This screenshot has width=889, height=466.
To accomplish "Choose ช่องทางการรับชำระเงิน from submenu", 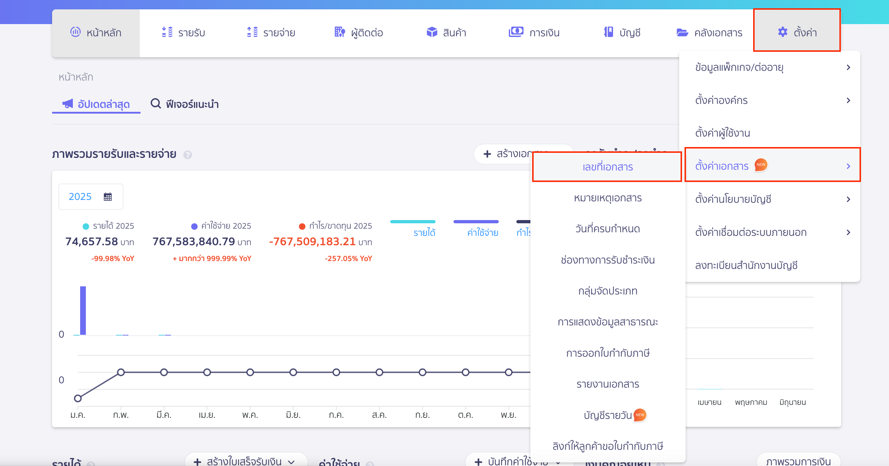I will click(x=608, y=260).
